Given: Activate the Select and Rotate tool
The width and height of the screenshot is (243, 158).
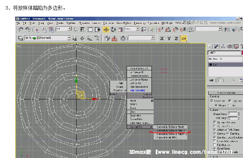Looking at the screenshot, I should tap(114, 29).
